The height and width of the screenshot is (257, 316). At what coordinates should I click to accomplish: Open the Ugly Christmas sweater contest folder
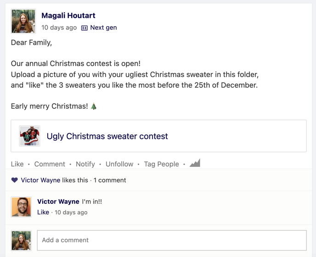pos(107,136)
